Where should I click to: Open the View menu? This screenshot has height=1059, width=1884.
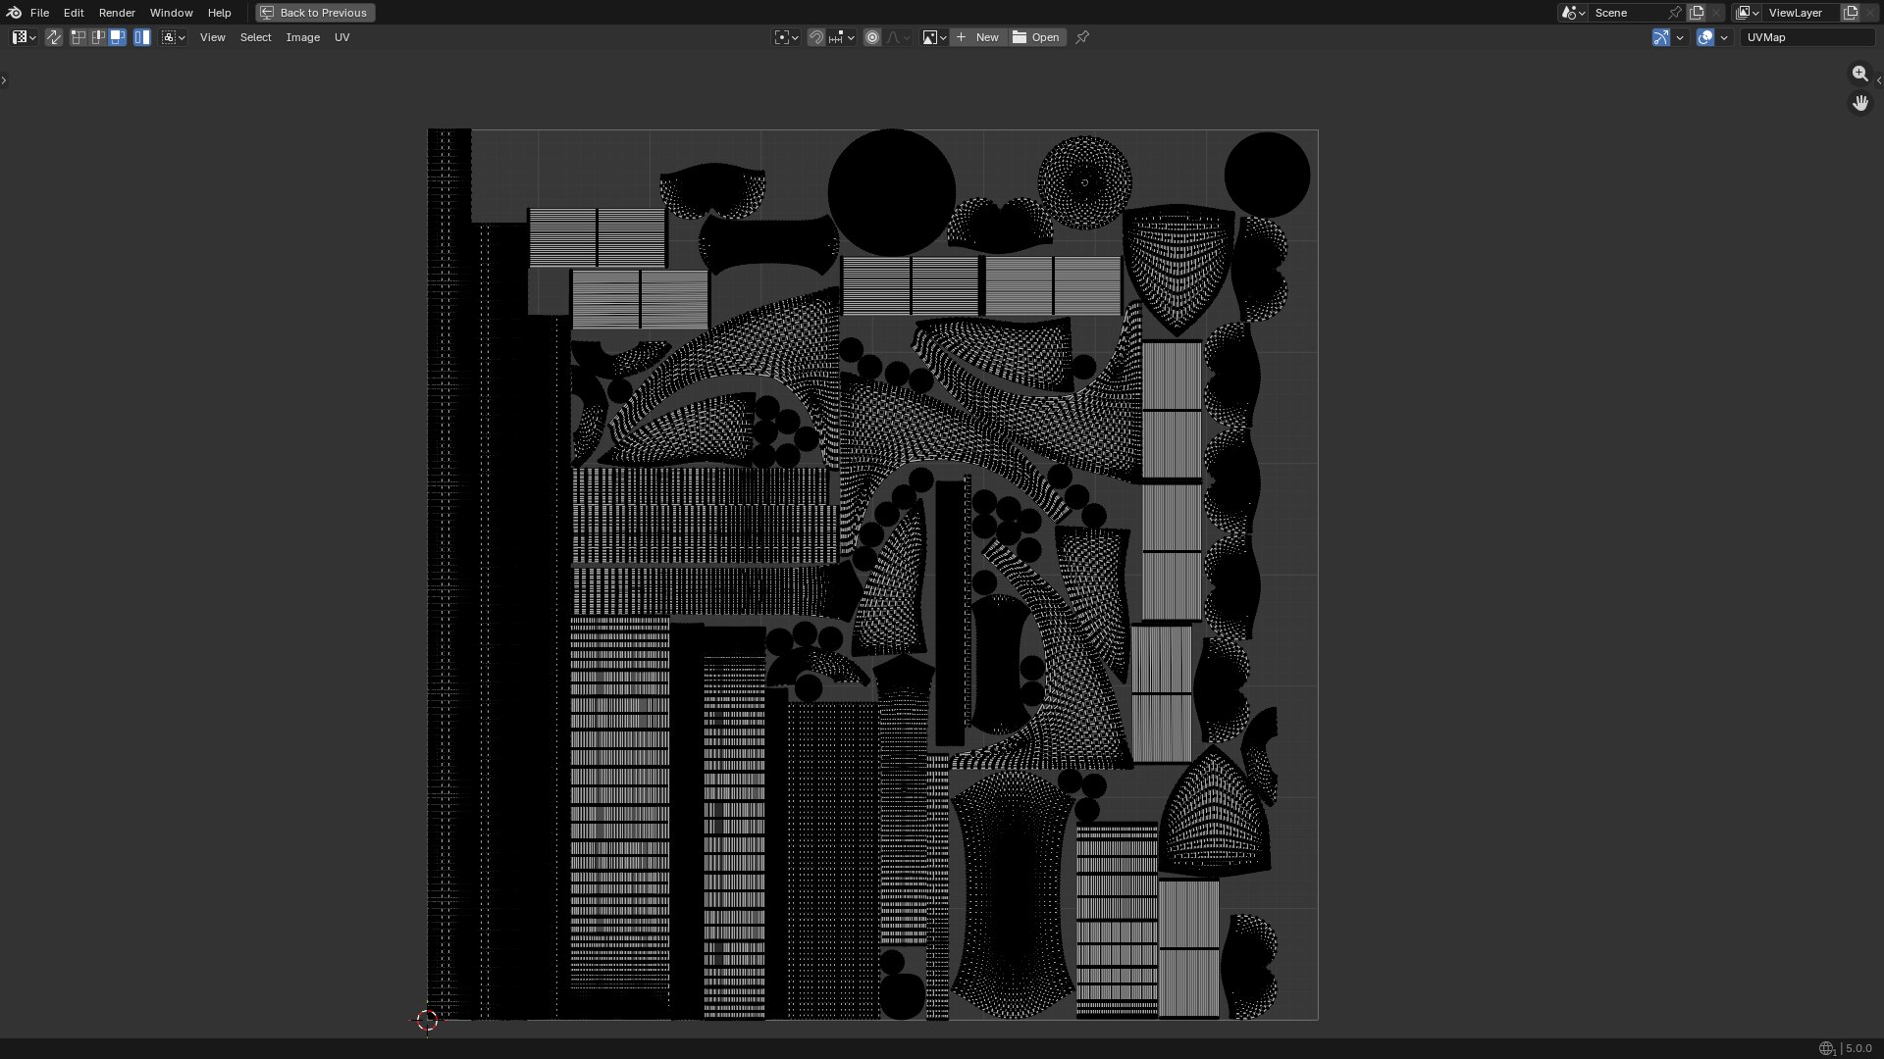pyautogui.click(x=213, y=37)
